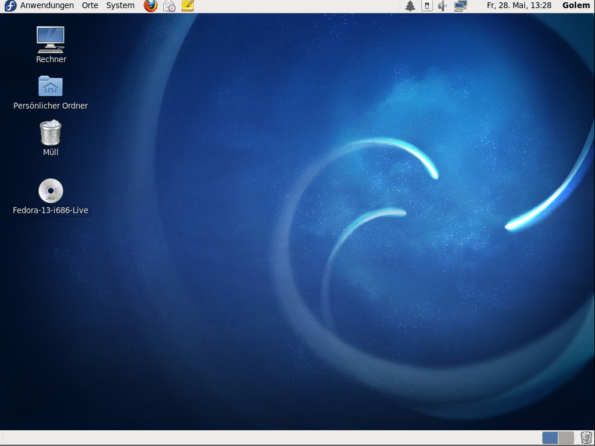This screenshot has height=446, width=595.
Task: Switch to the second workspace
Action: pos(566,438)
